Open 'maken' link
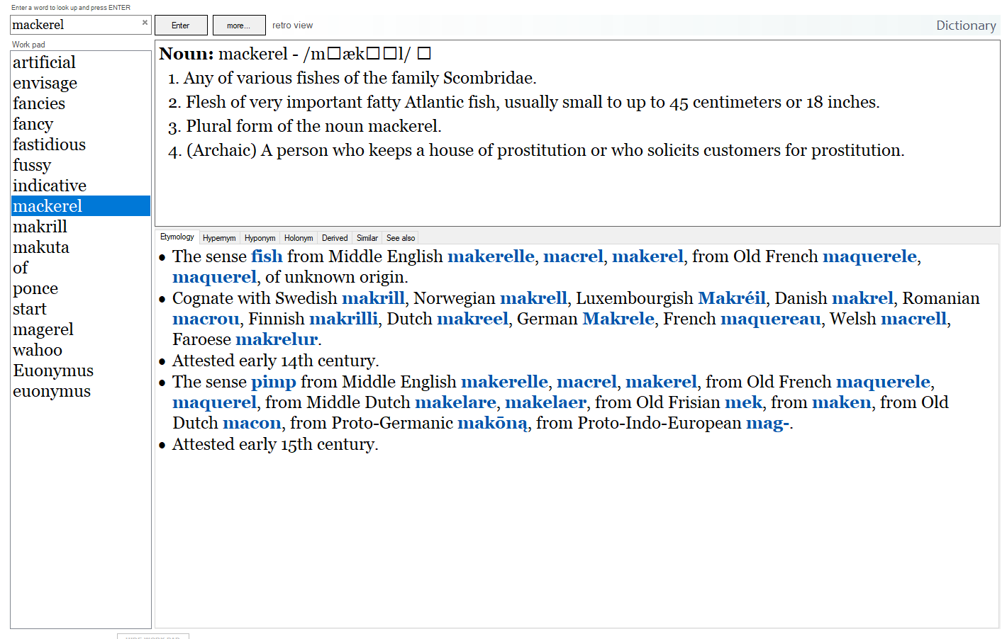Viewport: 1007px width, 639px height. point(842,402)
